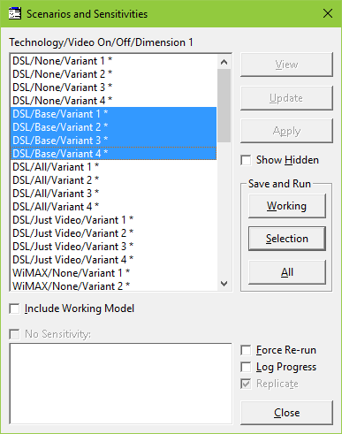342x434 pixels.
Task: Click the All button in Save and Run
Action: (x=287, y=272)
